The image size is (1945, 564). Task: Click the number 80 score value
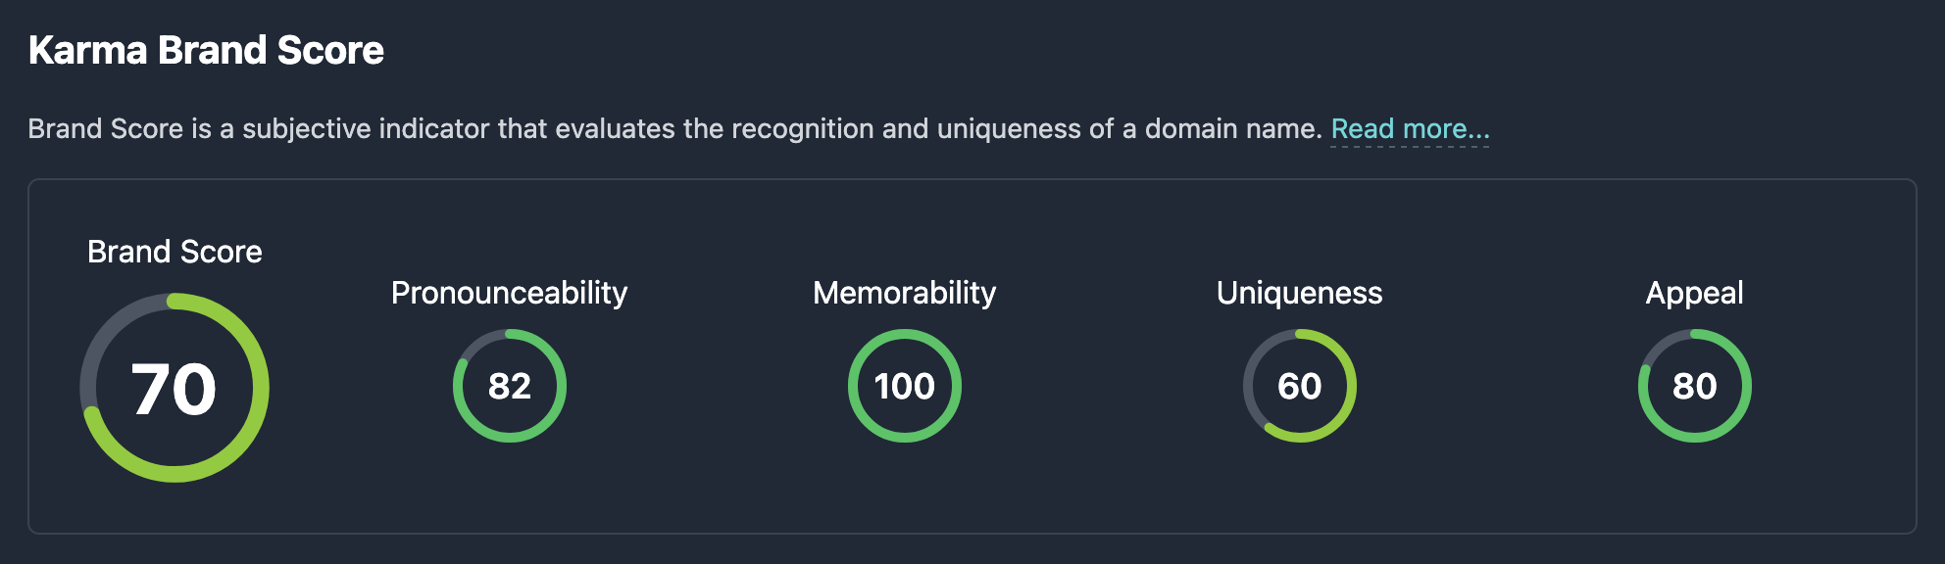[x=1695, y=386]
